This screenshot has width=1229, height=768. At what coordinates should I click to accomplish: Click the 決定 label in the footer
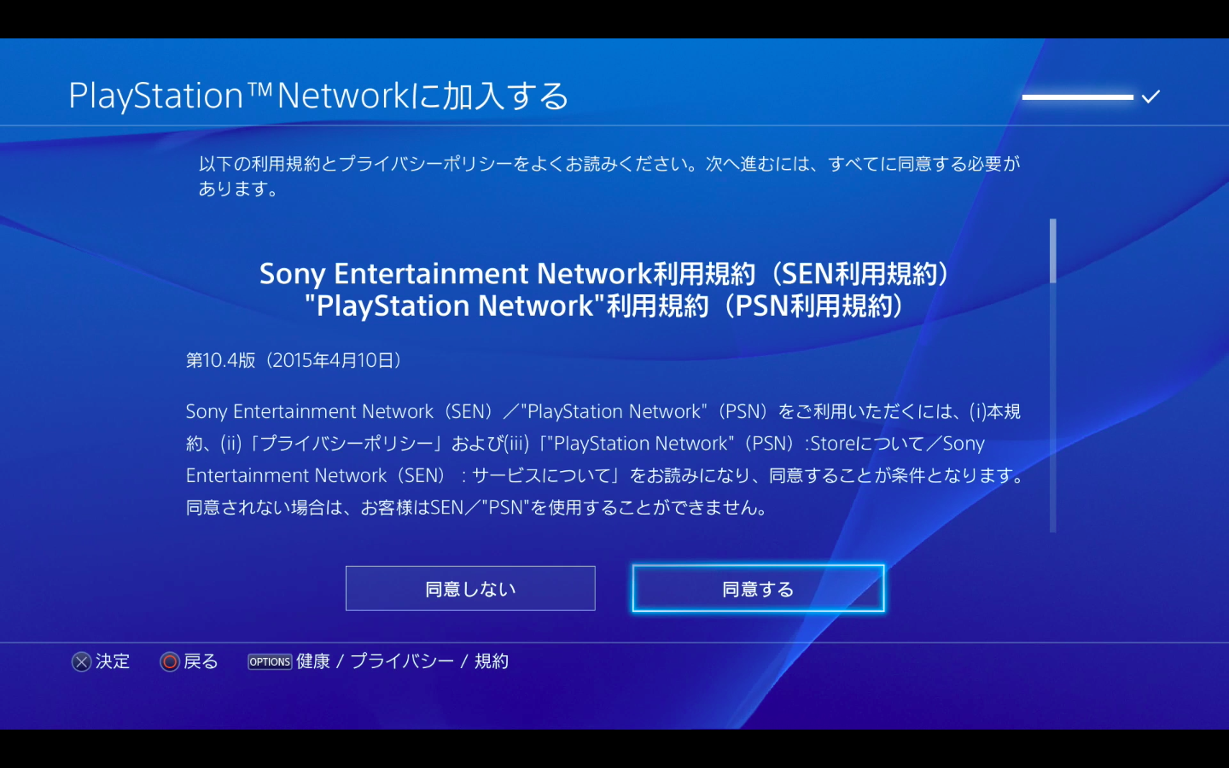[x=113, y=662]
